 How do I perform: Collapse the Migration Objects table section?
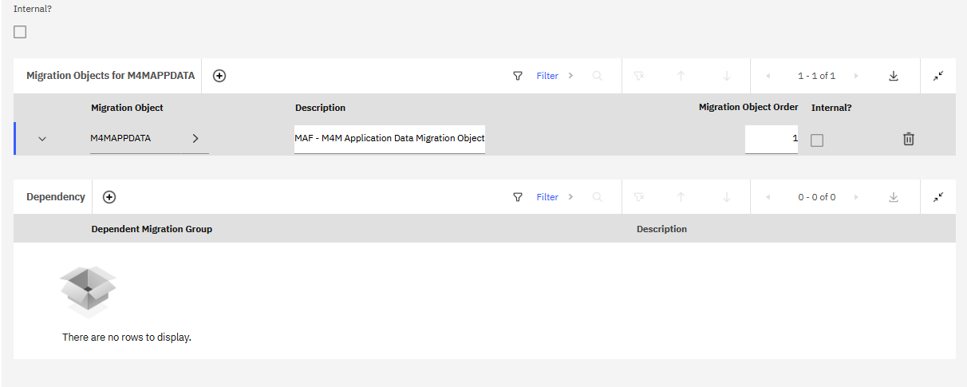[938, 76]
